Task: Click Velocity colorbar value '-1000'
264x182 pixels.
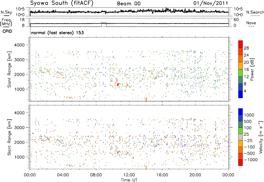Action: 251,160
